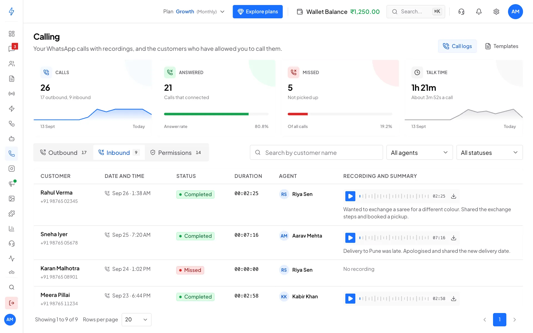Open notifications bell in top bar
The image size is (533, 333).
tap(479, 12)
